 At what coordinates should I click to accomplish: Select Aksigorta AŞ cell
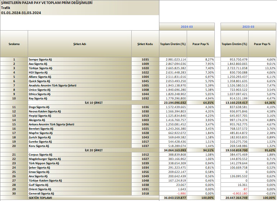coord(80,120)
